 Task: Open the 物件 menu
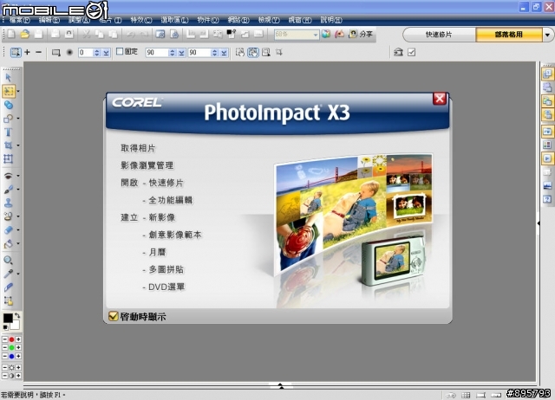208,20
